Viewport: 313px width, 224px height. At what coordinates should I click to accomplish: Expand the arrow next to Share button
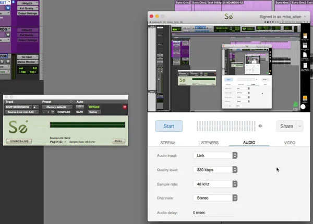coord(299,126)
